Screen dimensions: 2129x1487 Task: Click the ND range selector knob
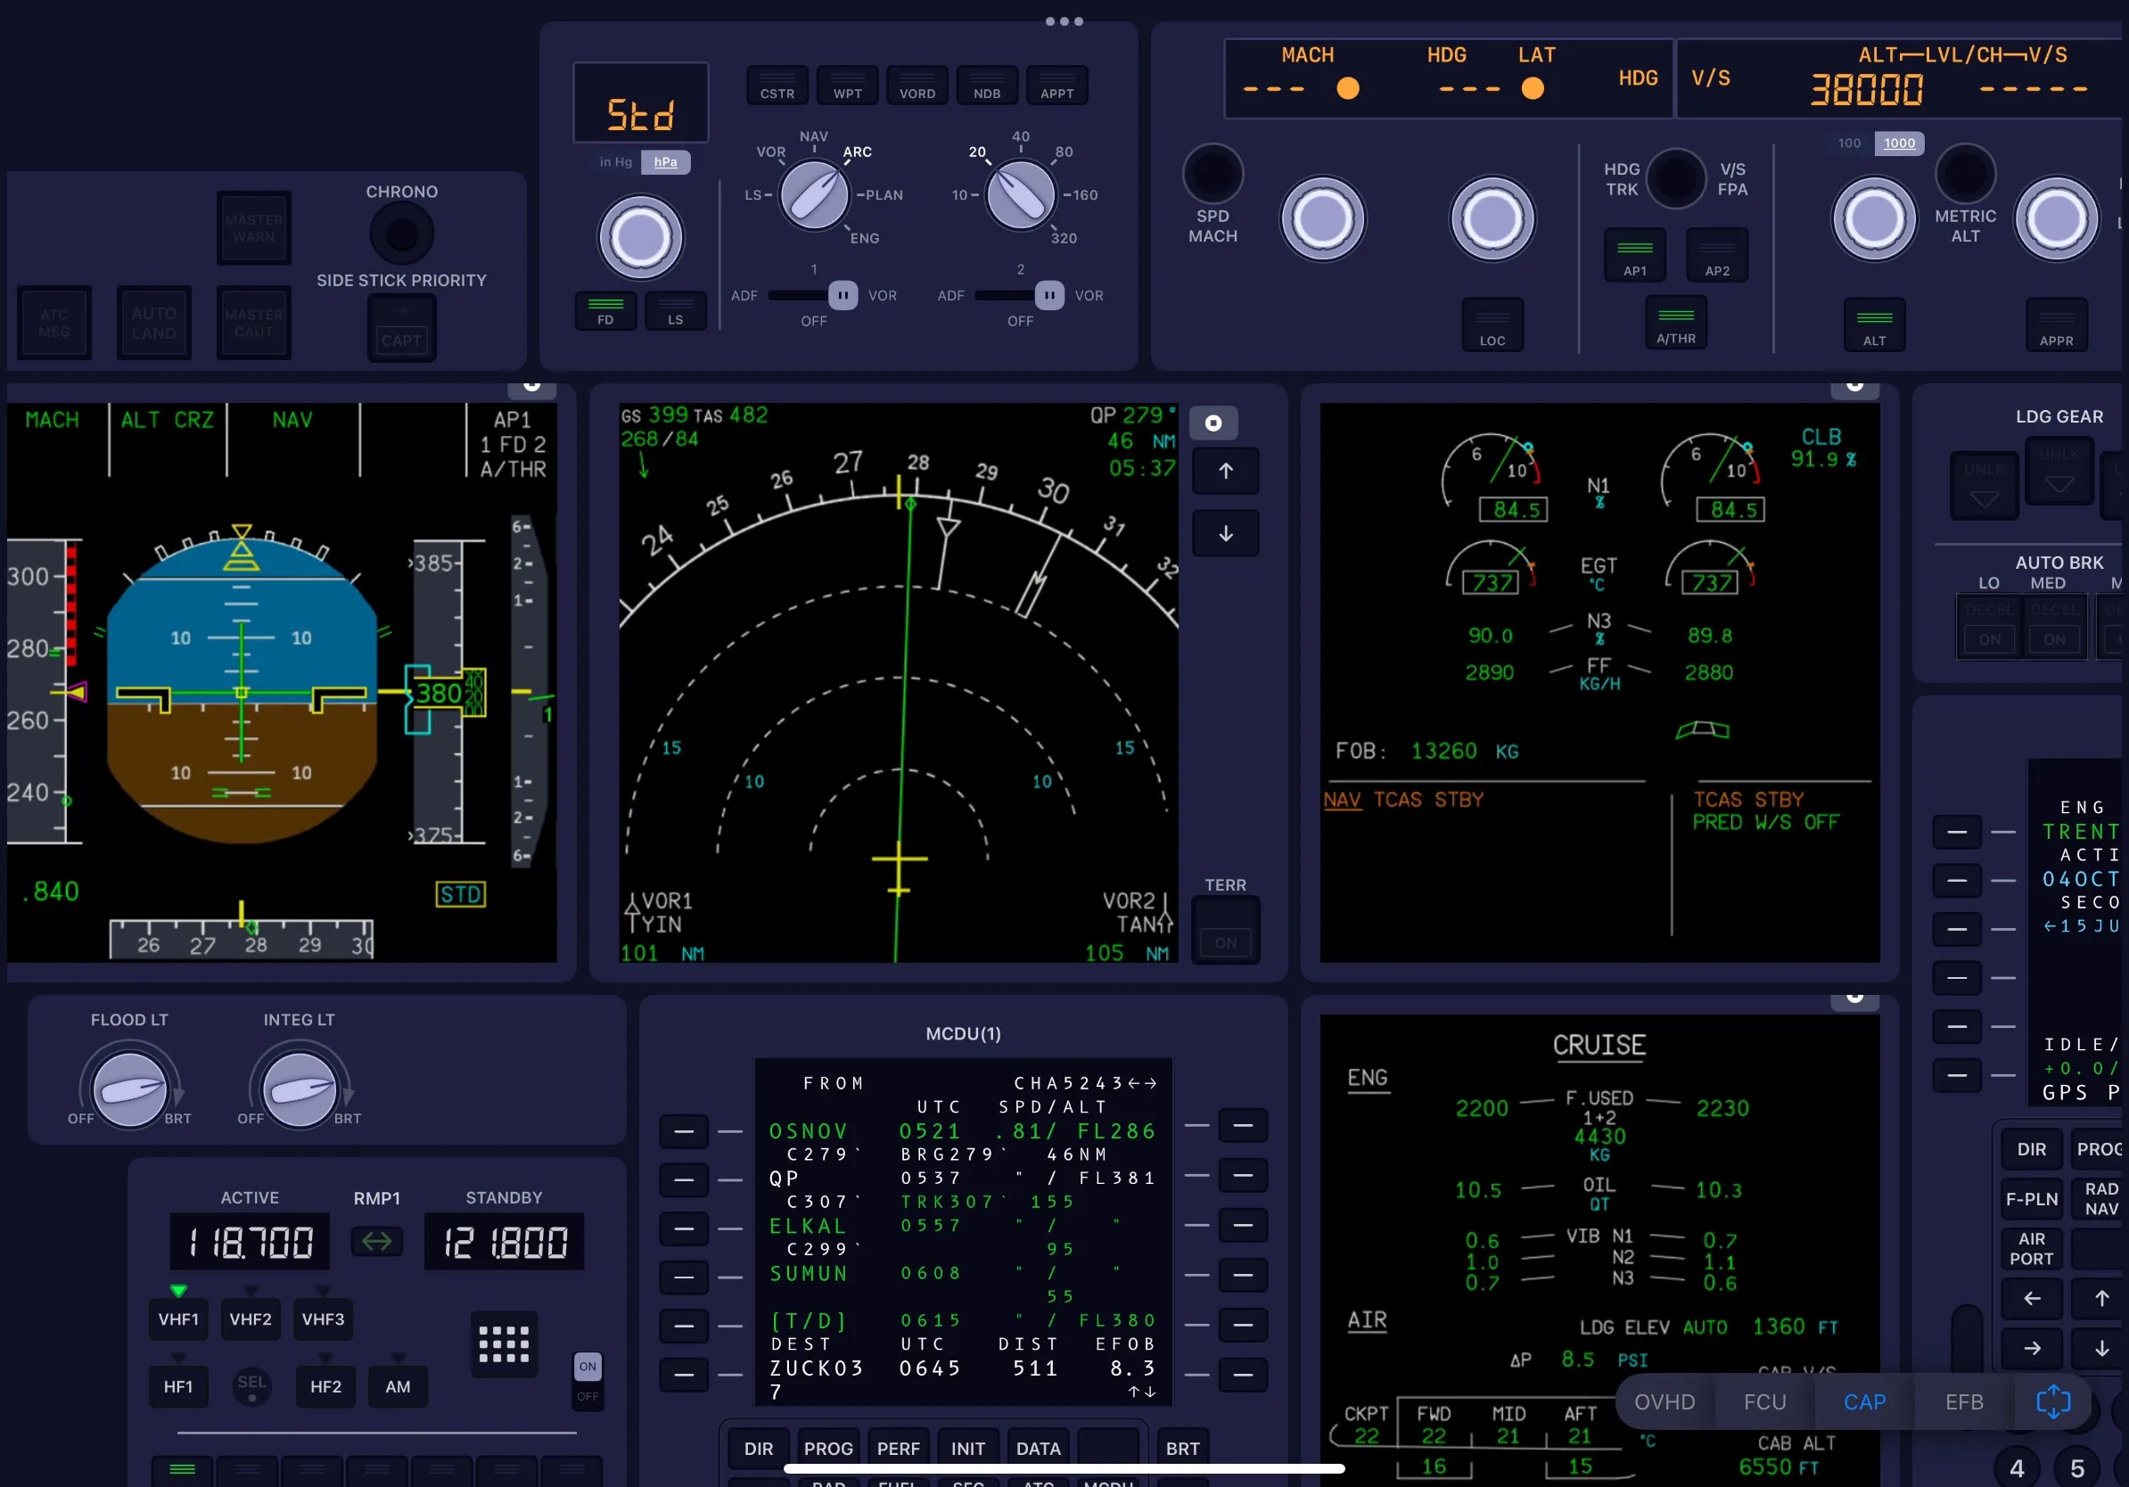point(1020,194)
